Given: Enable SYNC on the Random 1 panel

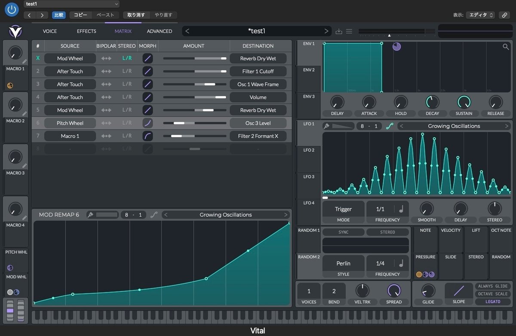Looking at the screenshot, I should click(343, 231).
